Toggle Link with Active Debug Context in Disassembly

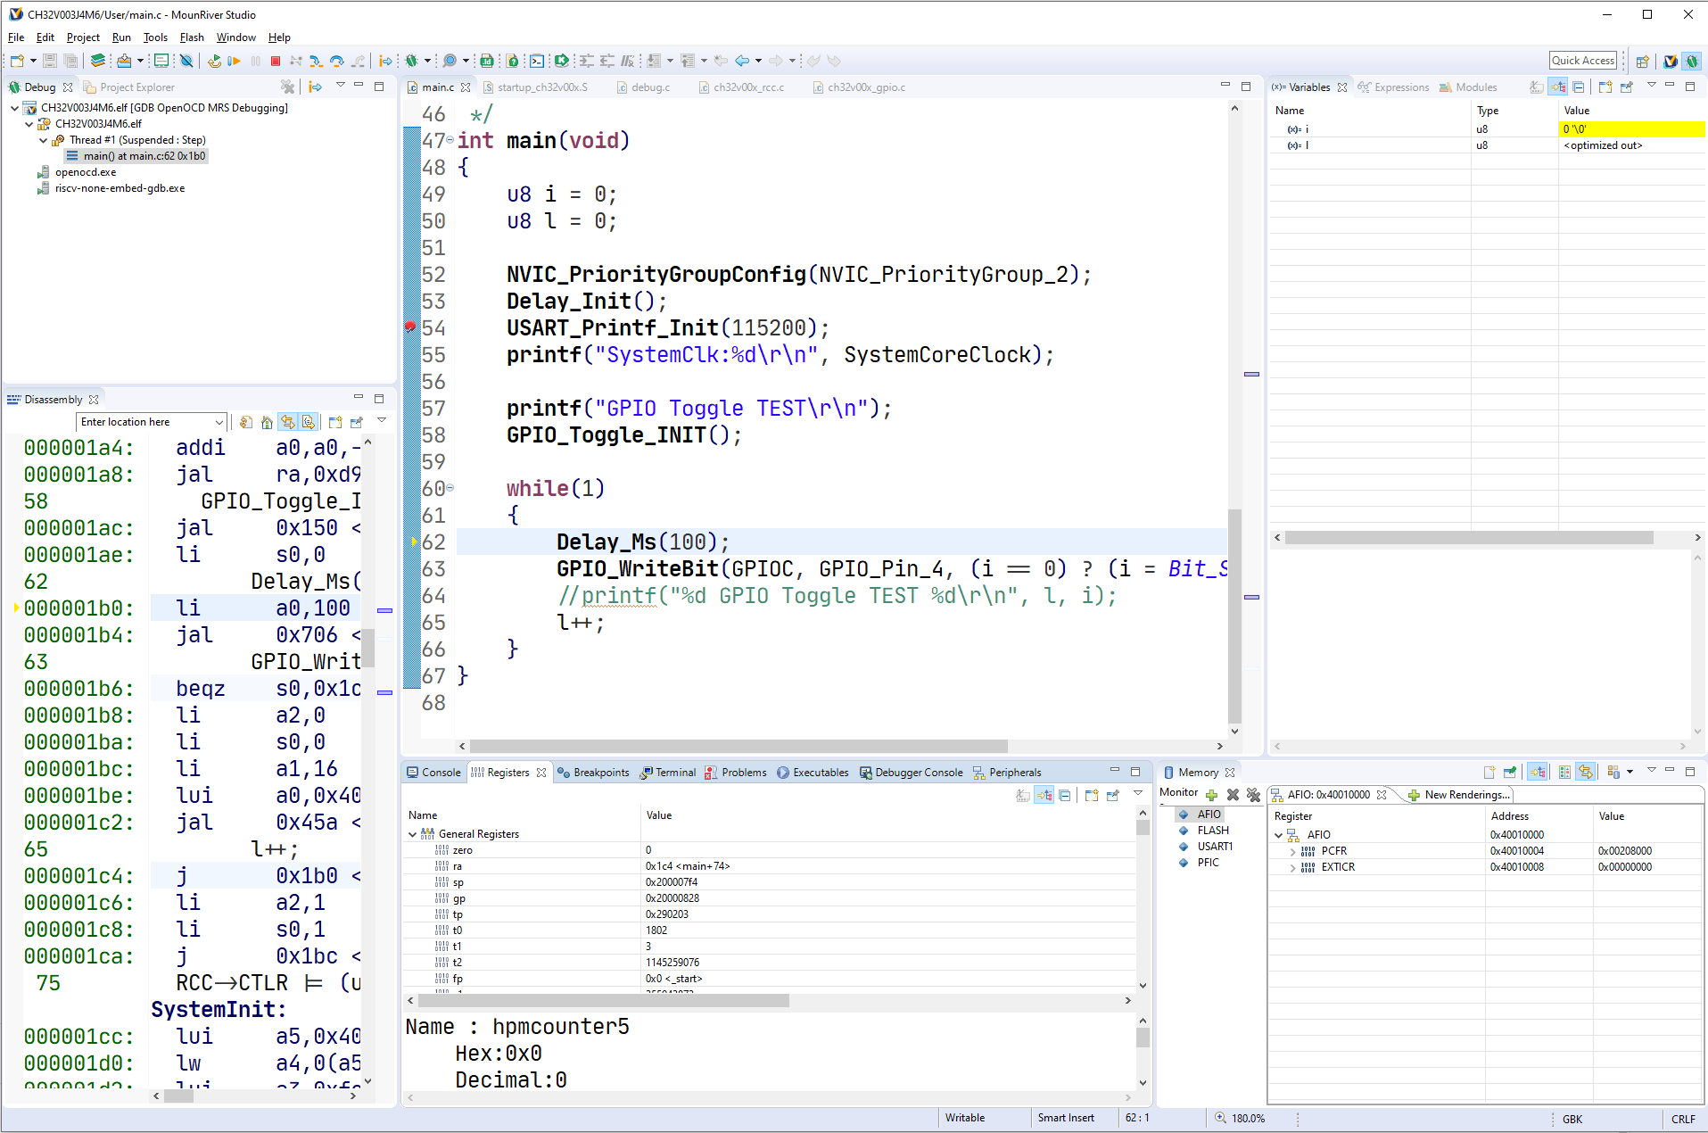pyautogui.click(x=287, y=422)
